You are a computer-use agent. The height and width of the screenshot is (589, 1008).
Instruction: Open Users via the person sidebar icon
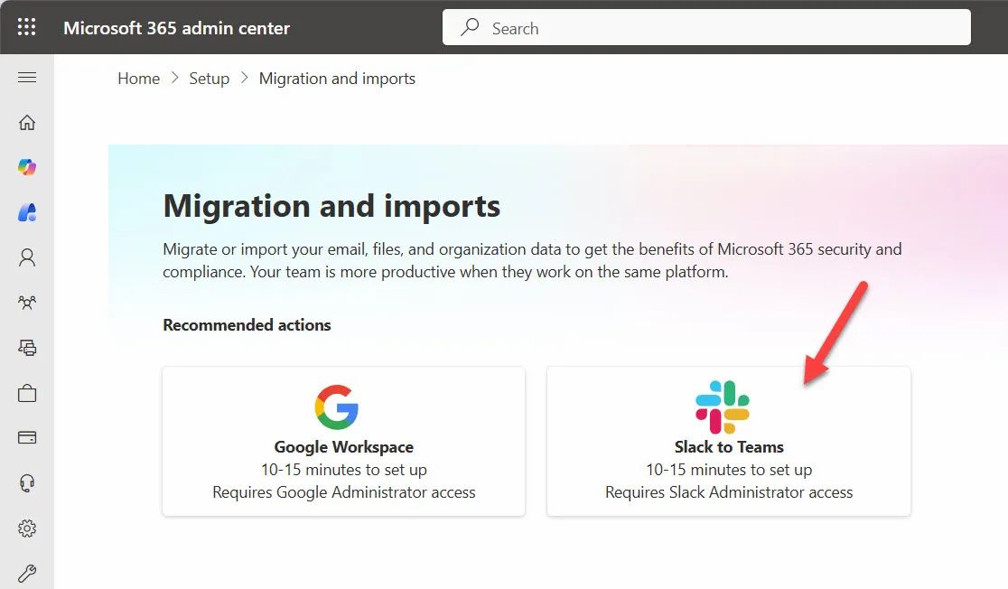point(27,257)
